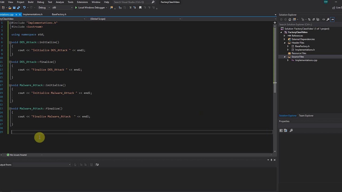342x192 pixels.
Task: Expand BaseFactory.h in Solution Explorer
Action: tap(288, 46)
